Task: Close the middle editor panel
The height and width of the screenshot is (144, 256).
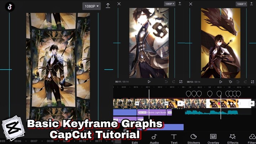Action: click(x=119, y=4)
